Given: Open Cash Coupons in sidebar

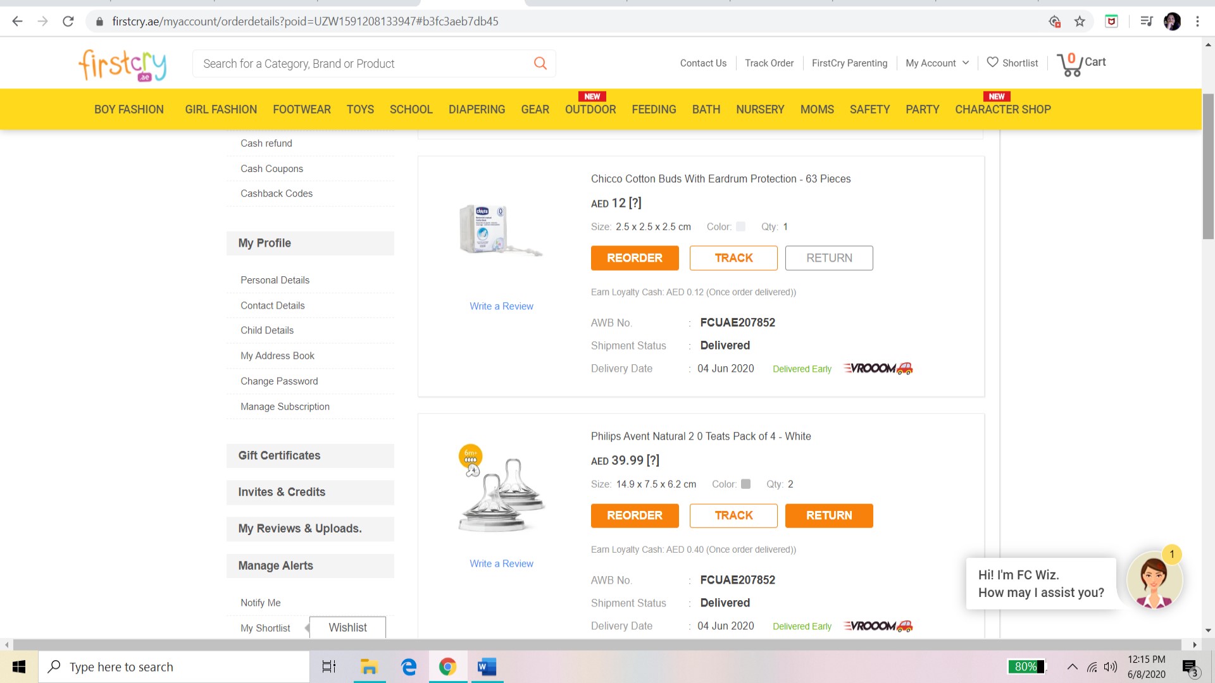Looking at the screenshot, I should coord(271,169).
